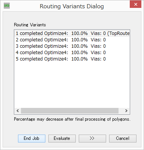The width and height of the screenshot is (144, 150).
Task: Click the green BRD application icon
Action: point(7,6)
